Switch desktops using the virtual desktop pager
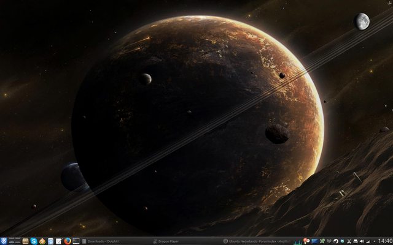This screenshot has height=245, width=393. (15, 241)
